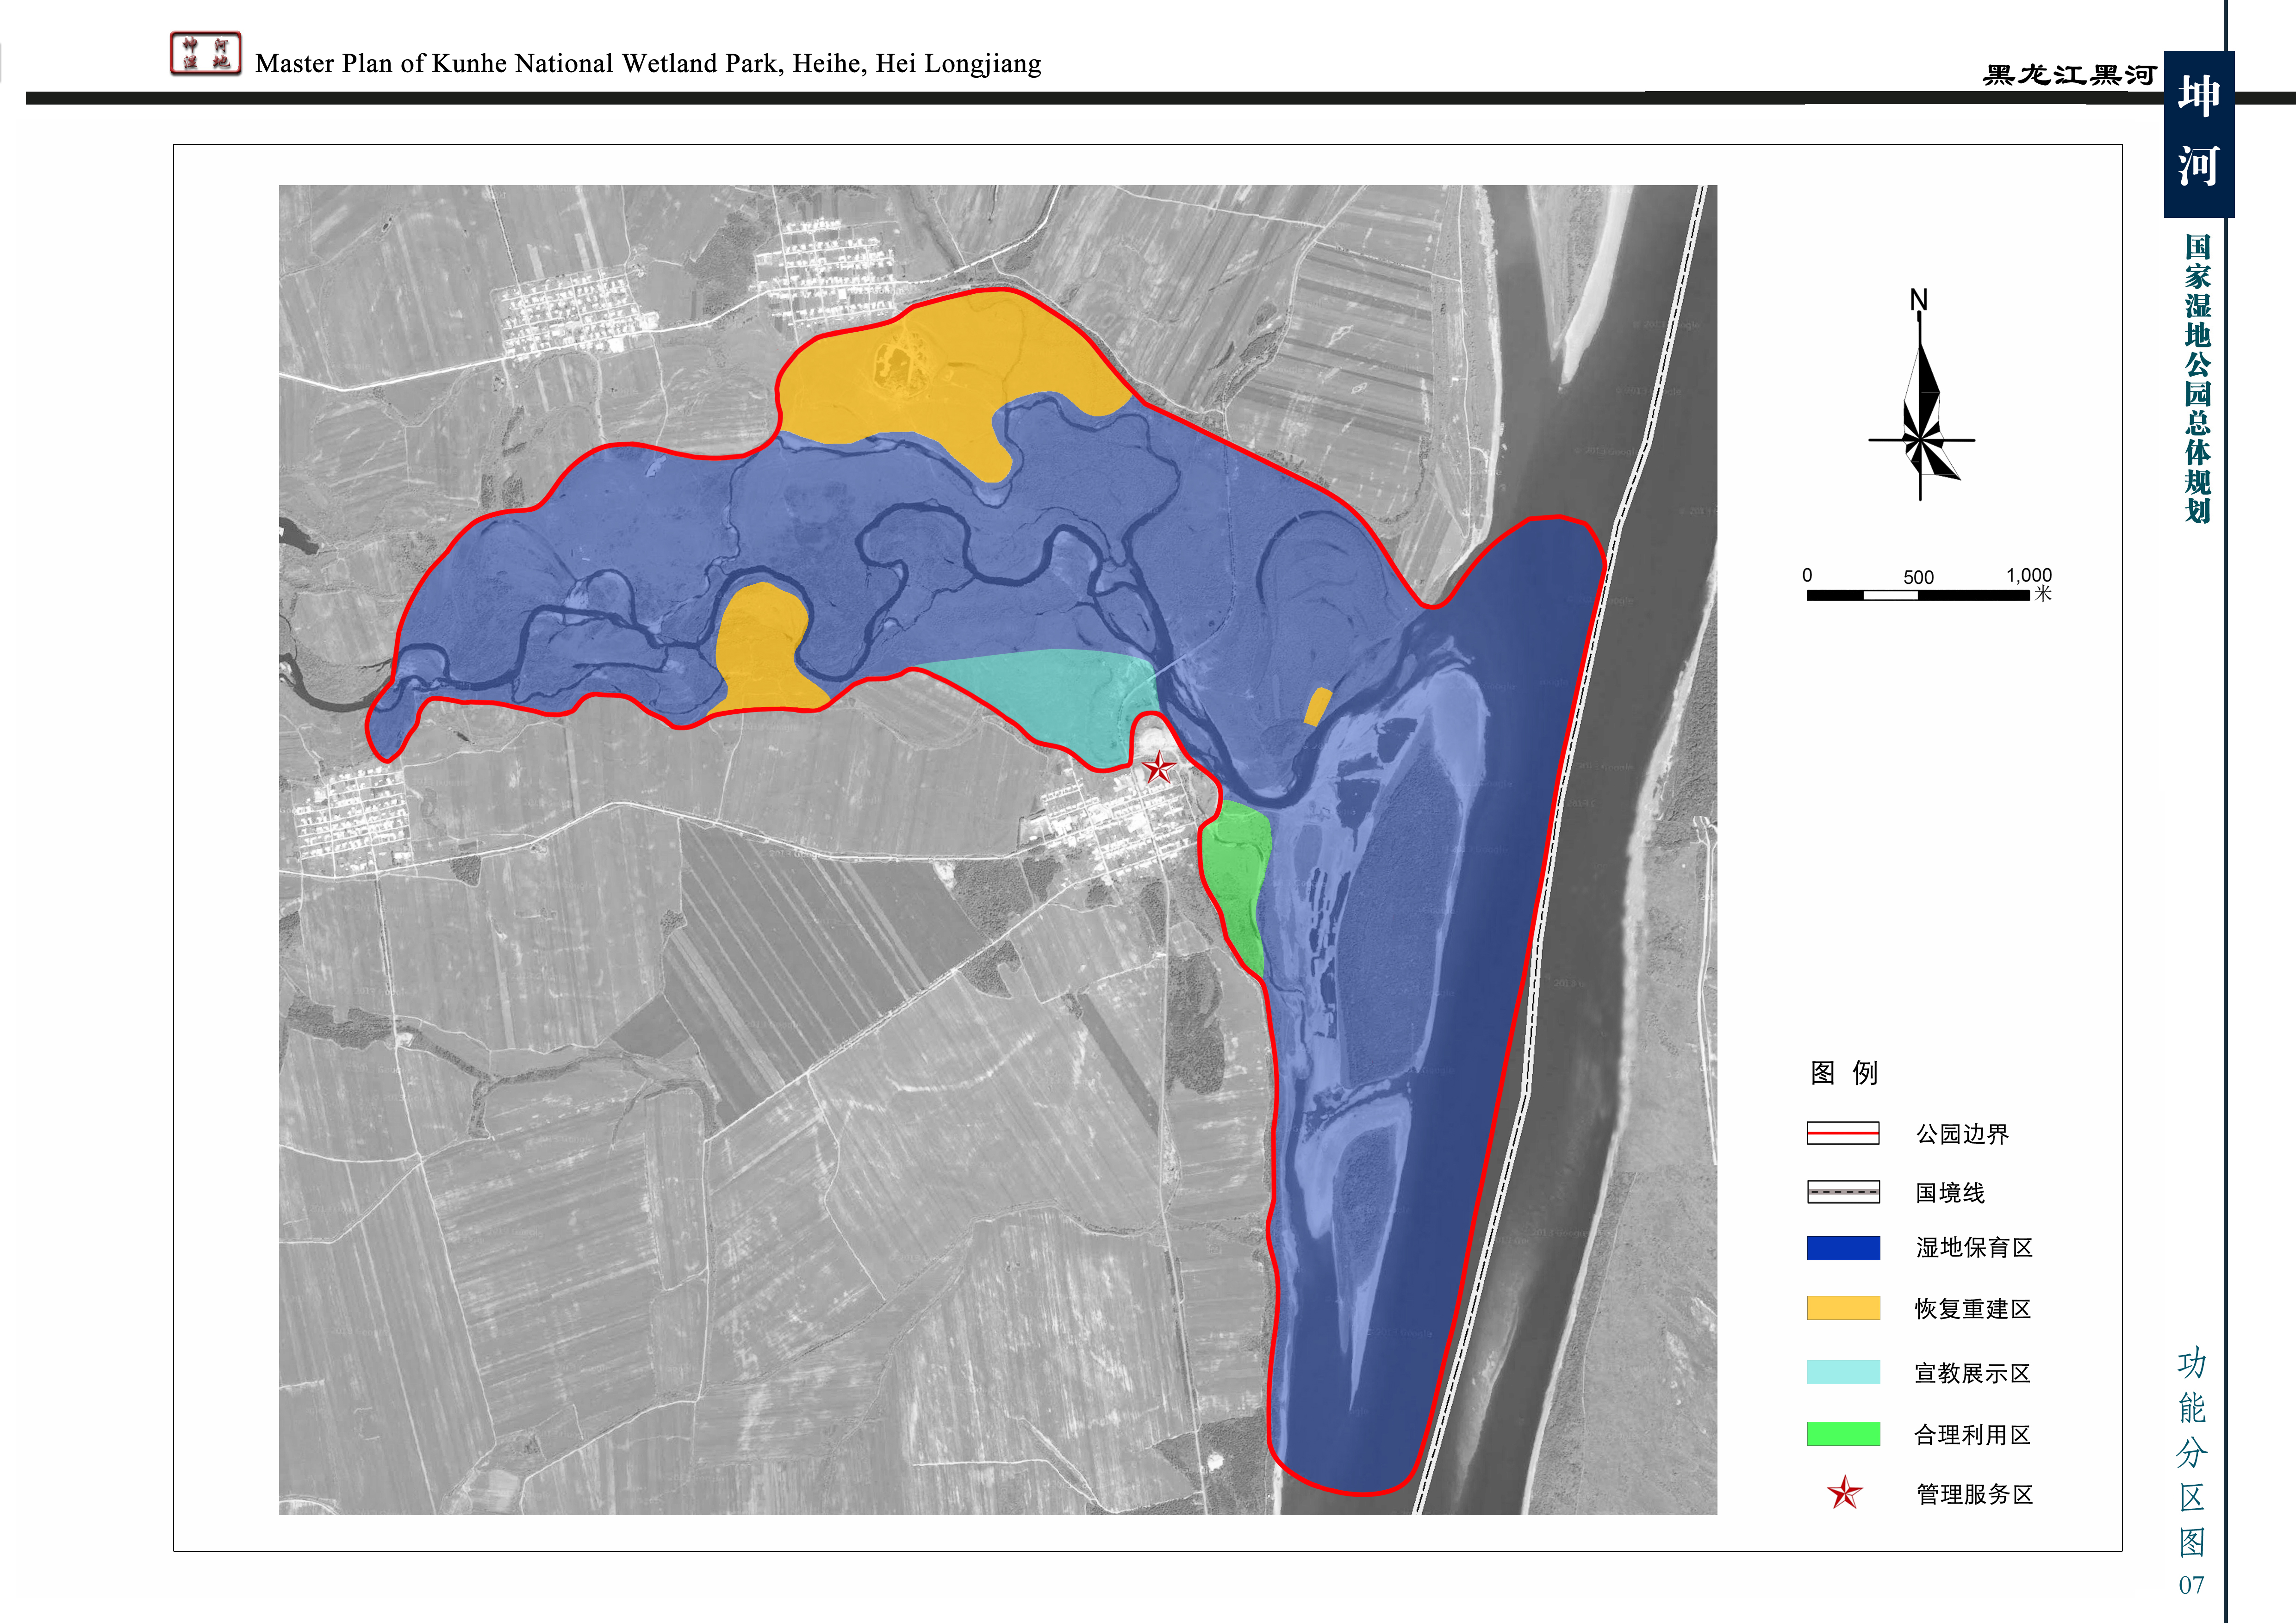The image size is (2296, 1623).
Task: Click the legend heading 图例
Action: point(1844,1073)
